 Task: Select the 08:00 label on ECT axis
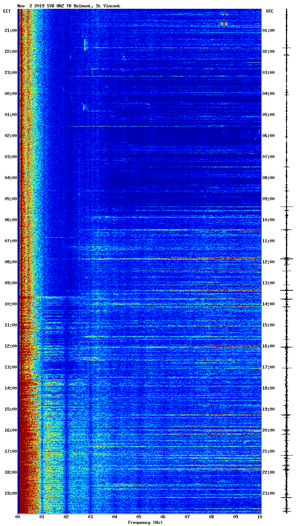coord(11,262)
